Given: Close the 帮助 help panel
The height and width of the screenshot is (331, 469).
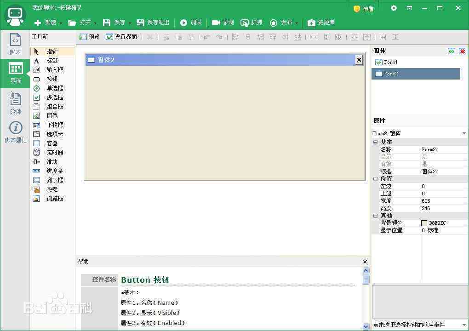Looking at the screenshot, I should [x=365, y=262].
